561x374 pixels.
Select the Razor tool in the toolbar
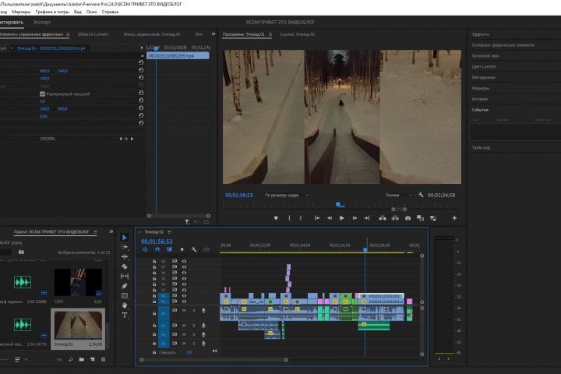(x=124, y=266)
